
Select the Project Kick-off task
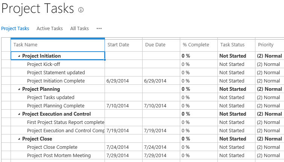tap(58, 64)
